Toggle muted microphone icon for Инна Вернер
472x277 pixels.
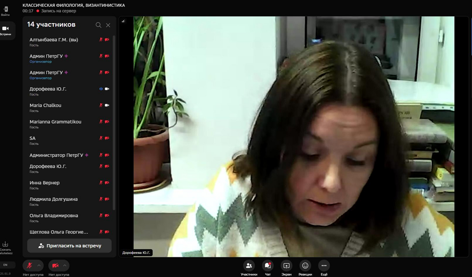pos(101,183)
